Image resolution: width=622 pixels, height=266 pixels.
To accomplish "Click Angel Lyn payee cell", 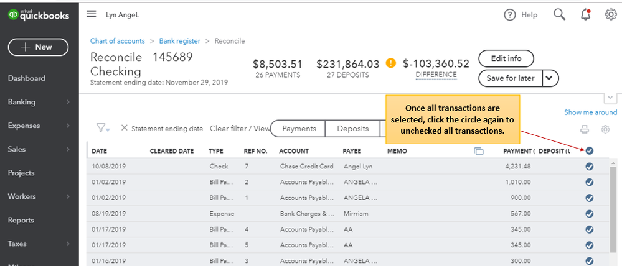I will tap(358, 167).
